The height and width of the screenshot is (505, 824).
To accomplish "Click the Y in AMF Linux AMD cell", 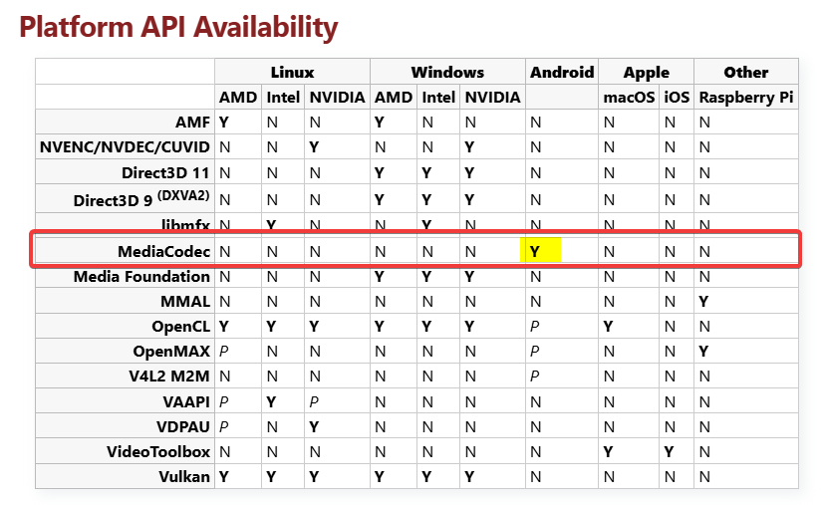I will [x=224, y=122].
